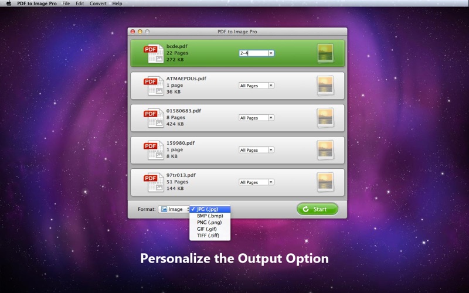This screenshot has width=469, height=293.
Task: Click the page range field showing 2-4
Action: 253,53
